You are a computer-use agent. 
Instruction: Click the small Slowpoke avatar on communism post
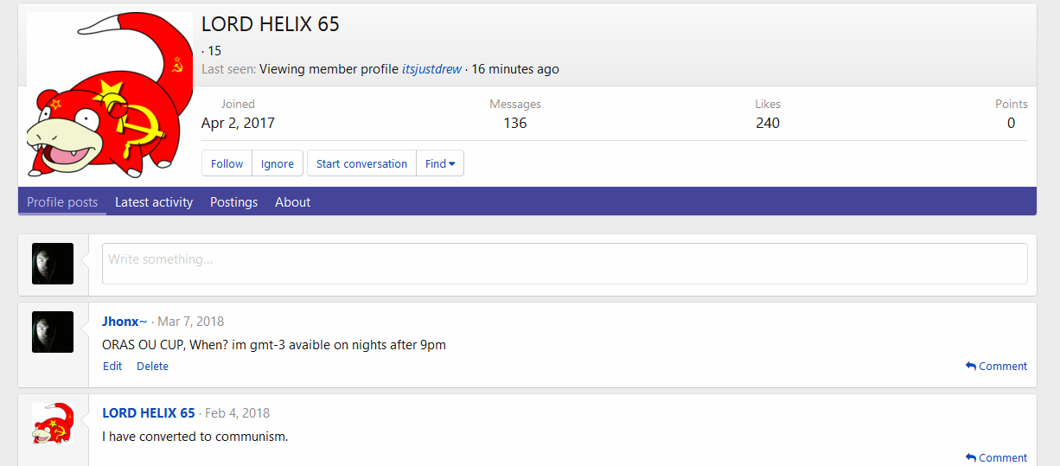coord(53,423)
